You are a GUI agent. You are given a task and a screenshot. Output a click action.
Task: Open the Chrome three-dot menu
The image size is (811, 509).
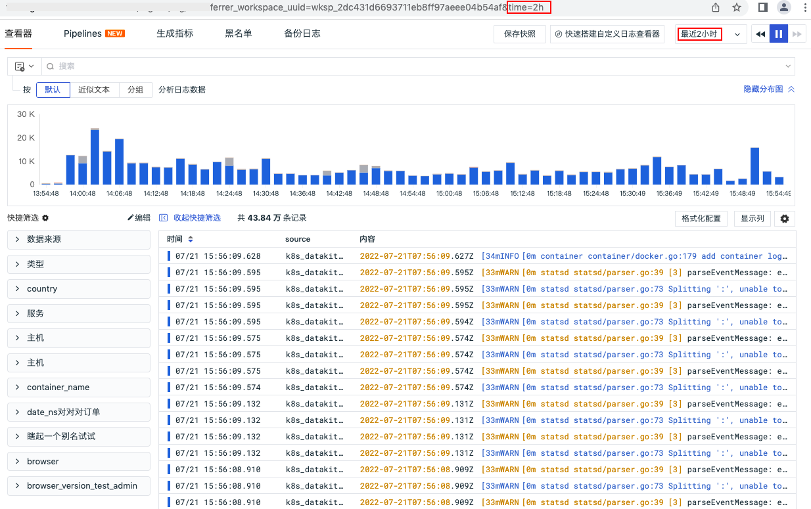coord(804,7)
